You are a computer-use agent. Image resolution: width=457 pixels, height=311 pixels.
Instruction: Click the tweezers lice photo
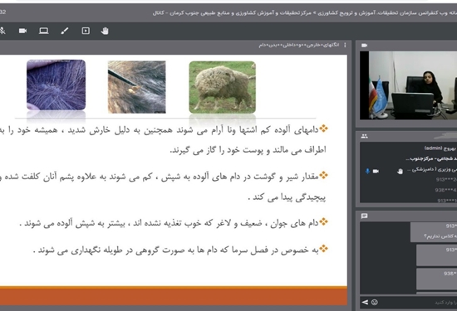(137, 87)
